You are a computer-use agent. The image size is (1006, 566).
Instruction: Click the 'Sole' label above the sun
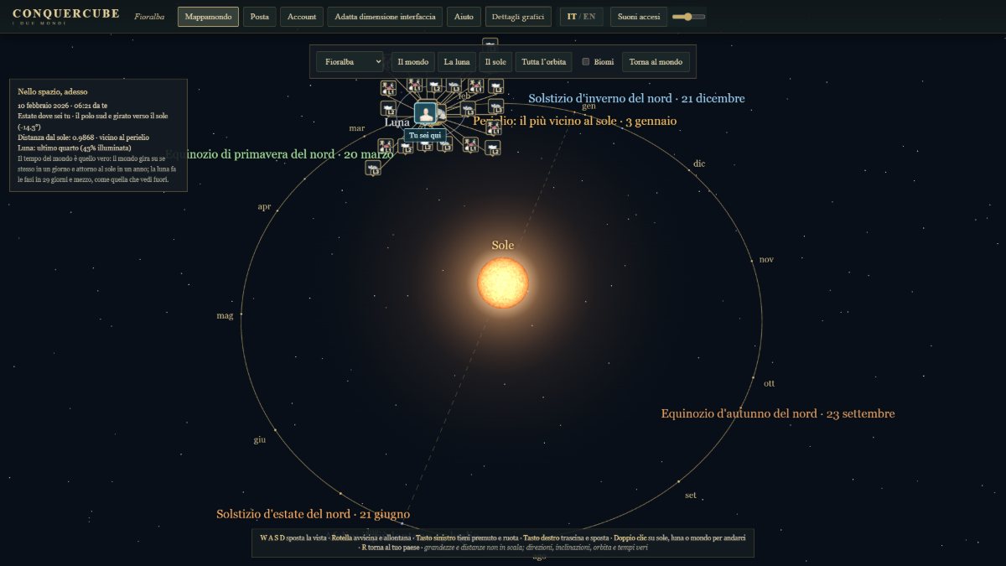pyautogui.click(x=503, y=245)
